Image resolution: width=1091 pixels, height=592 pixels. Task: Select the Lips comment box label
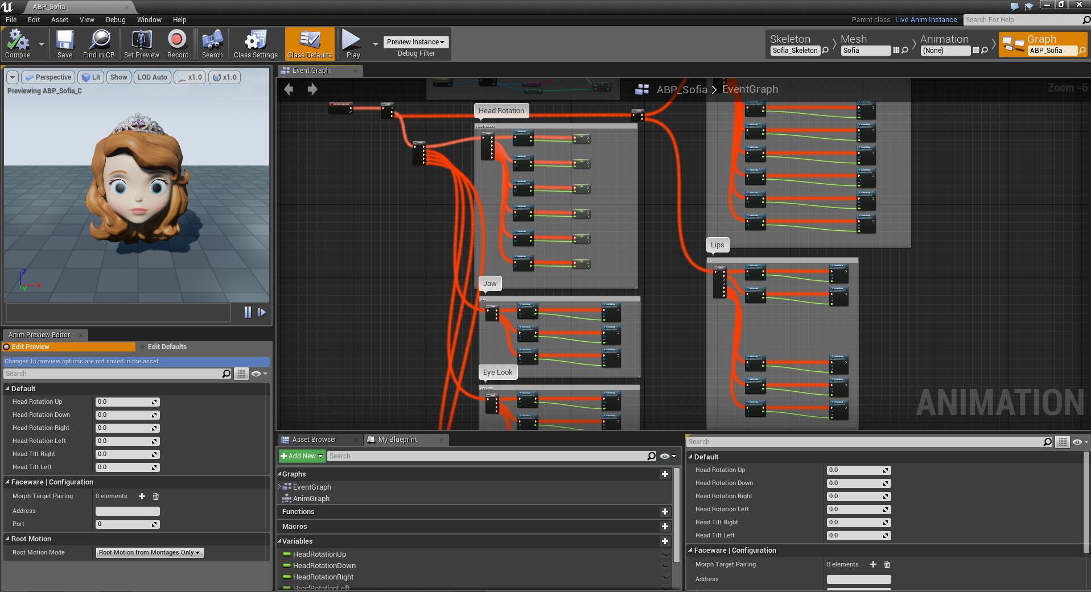717,245
